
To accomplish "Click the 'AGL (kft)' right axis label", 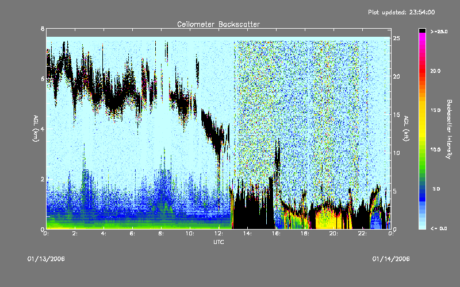I will click(x=406, y=129).
